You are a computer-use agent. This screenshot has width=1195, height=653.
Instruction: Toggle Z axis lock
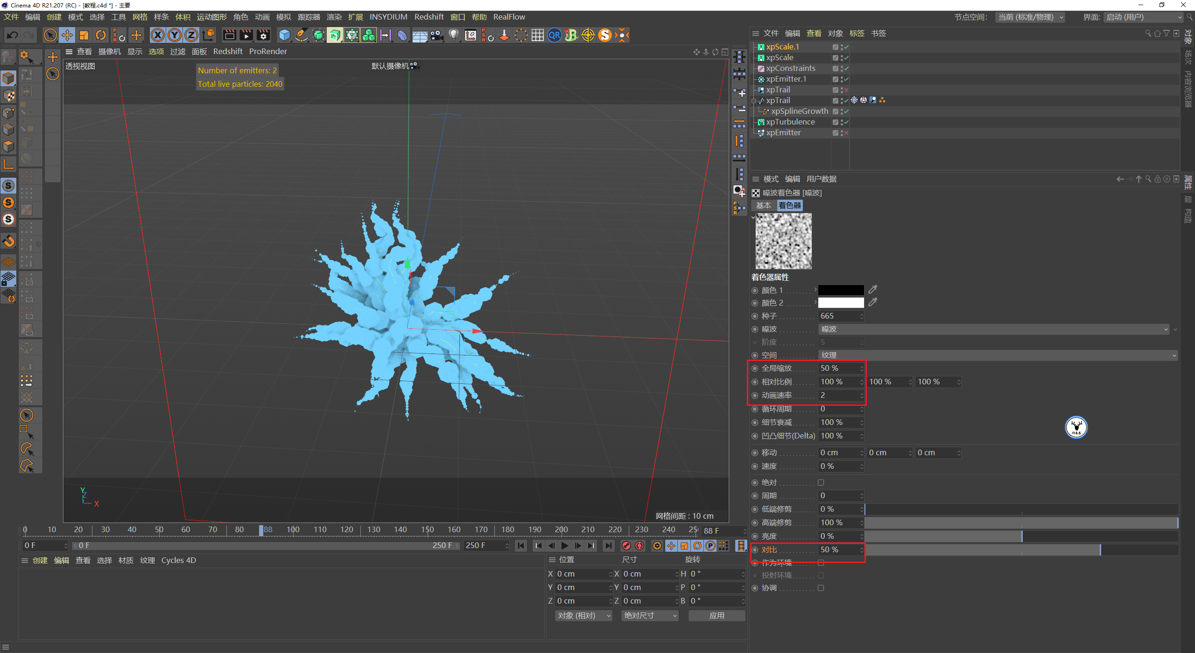(x=191, y=35)
